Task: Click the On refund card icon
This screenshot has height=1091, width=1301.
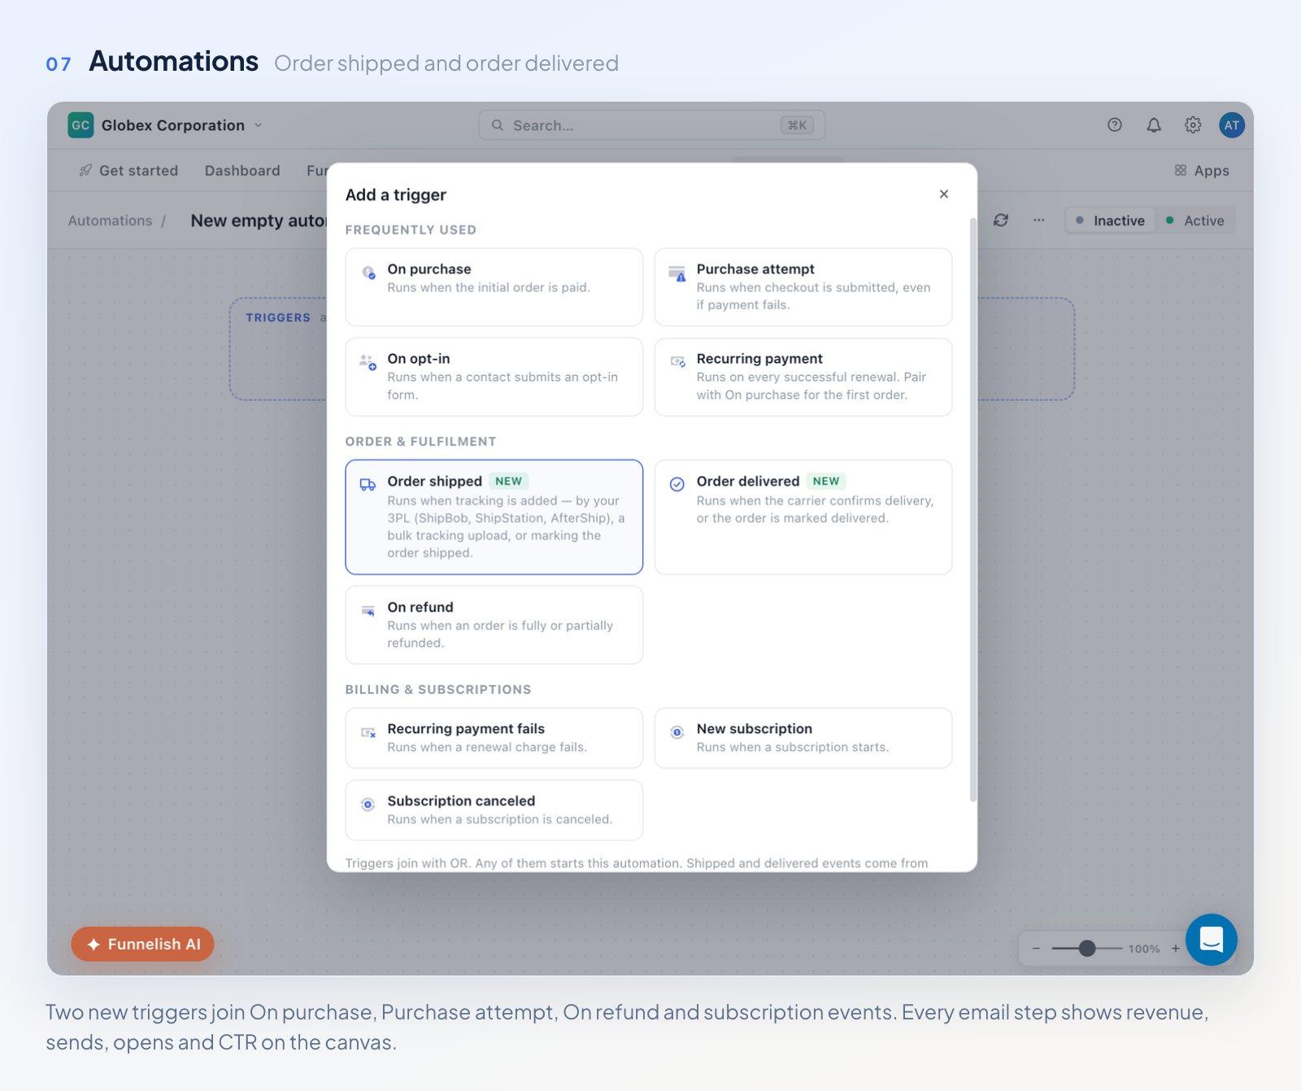Action: click(368, 610)
